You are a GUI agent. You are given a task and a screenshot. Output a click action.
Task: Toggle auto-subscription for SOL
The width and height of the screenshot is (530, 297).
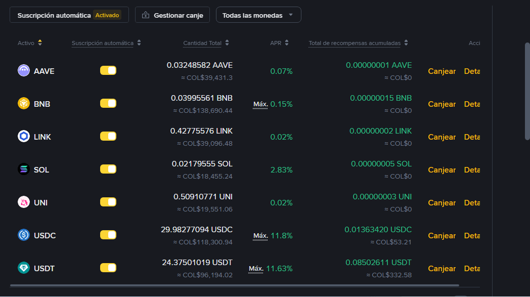(x=108, y=169)
